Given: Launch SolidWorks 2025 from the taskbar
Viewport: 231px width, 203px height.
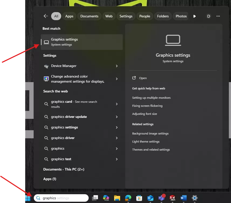Looking at the screenshot, I should 172,198.
